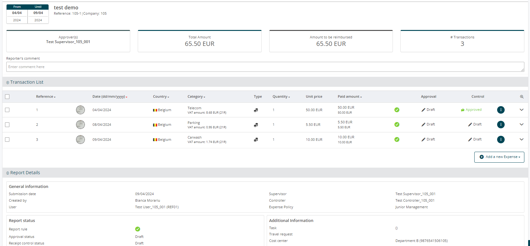Viewport: 530px width, 246px height.
Task: Sort table by Category column
Action: coord(196,97)
